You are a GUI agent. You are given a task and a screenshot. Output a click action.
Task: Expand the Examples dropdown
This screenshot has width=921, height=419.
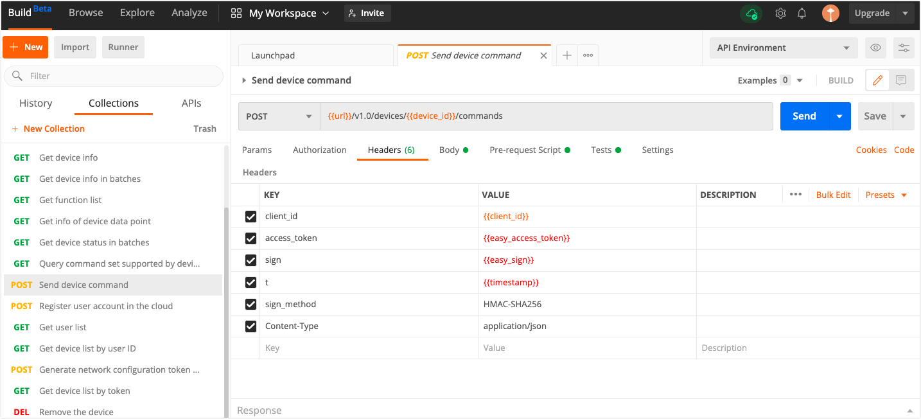[x=800, y=80]
